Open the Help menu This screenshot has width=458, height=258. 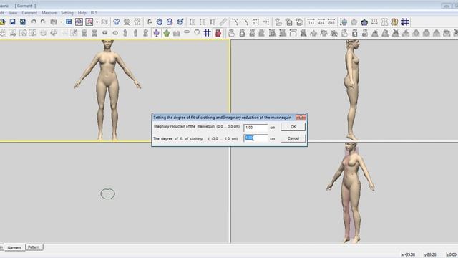(x=82, y=13)
